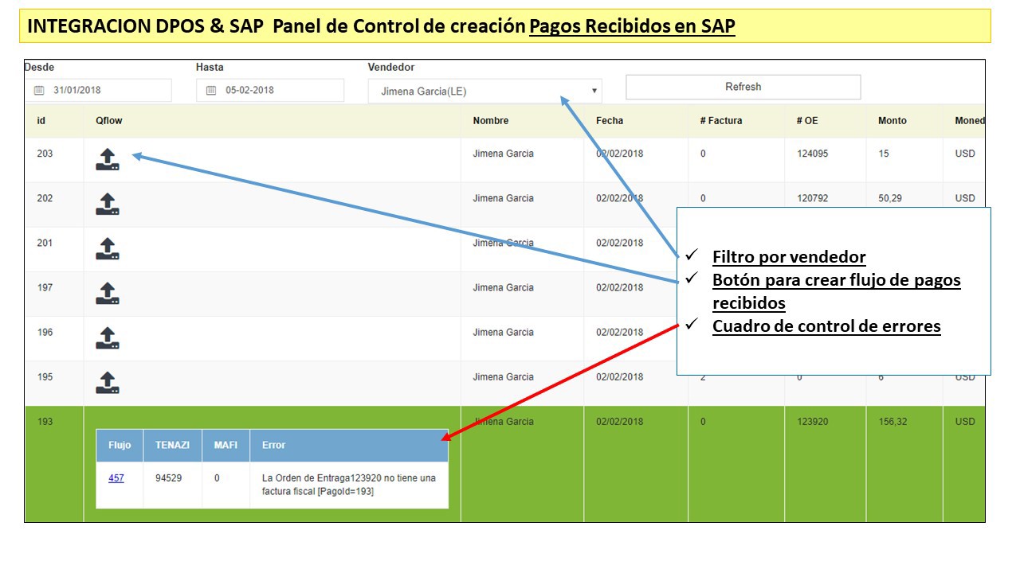Click Nombre Jimena Garcia in row 202
The height and width of the screenshot is (573, 1020).
503,198
